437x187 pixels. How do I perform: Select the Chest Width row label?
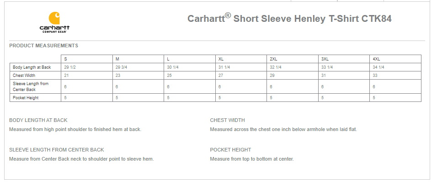point(24,76)
